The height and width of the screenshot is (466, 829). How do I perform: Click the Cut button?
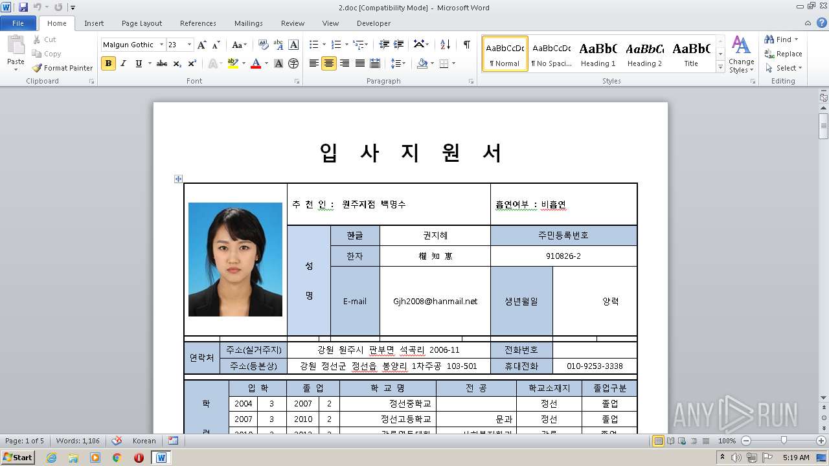(44, 39)
